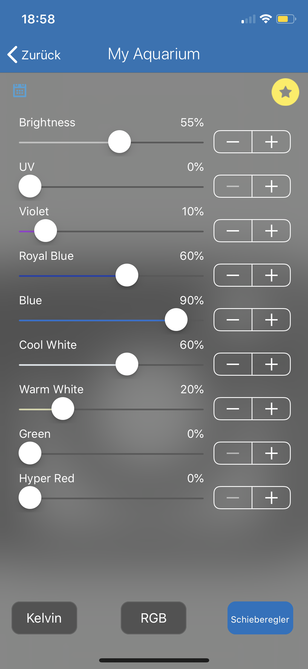This screenshot has height=669, width=308.
Task: Tap the yellow star favorites button
Action: tap(285, 92)
